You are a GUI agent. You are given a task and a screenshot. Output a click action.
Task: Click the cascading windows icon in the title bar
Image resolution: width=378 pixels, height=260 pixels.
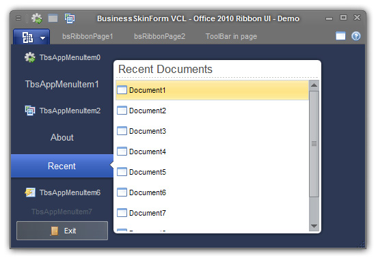tap(70, 18)
